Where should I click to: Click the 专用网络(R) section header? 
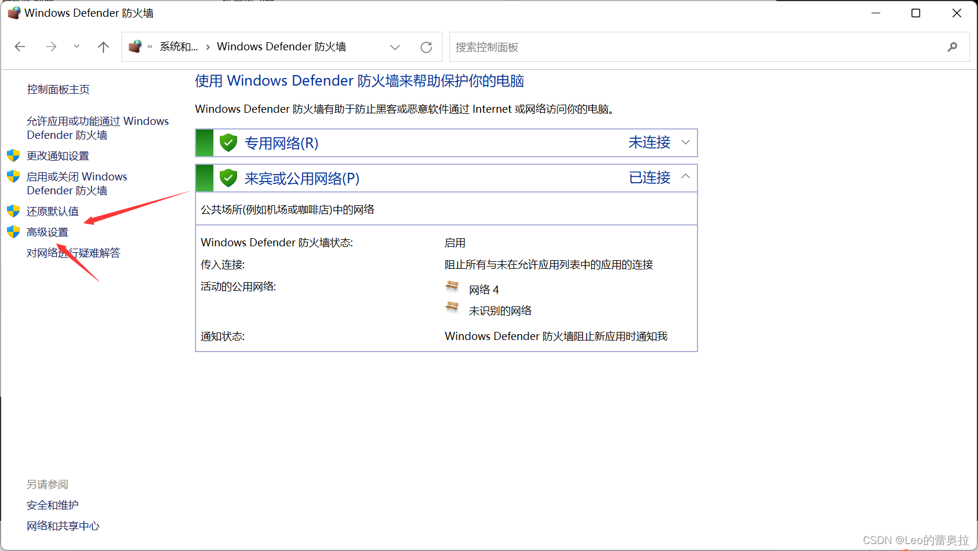click(446, 143)
